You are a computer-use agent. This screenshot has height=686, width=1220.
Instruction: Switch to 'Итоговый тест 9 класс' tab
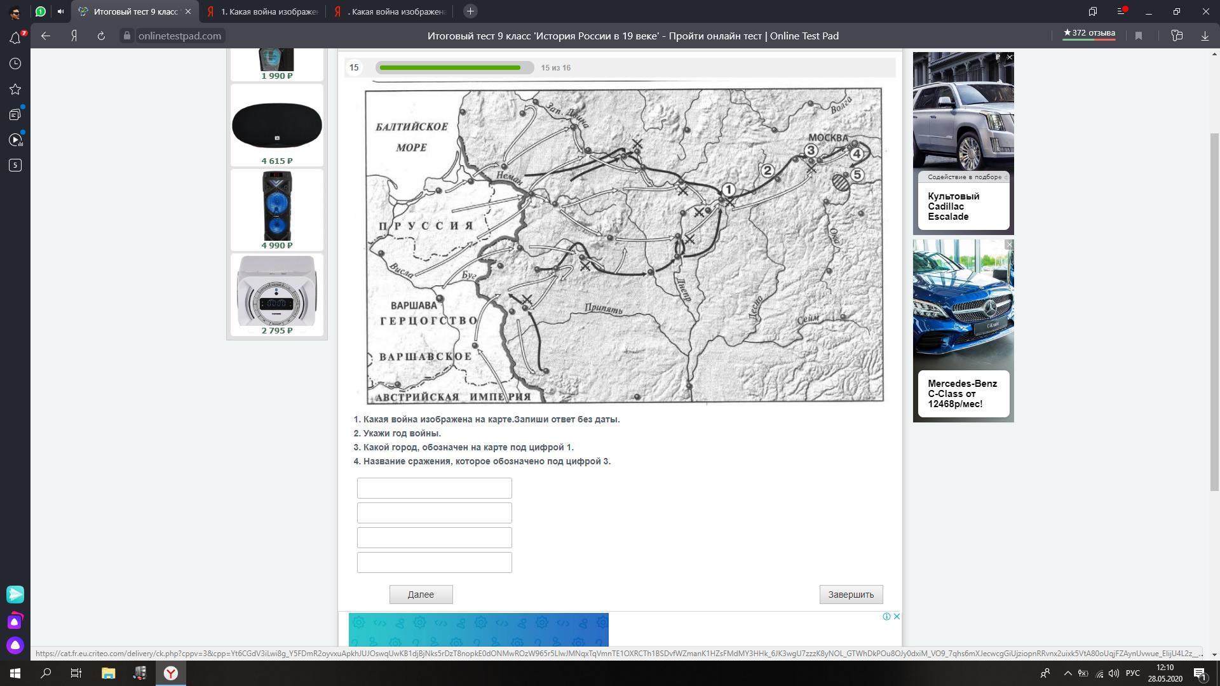[x=135, y=11]
